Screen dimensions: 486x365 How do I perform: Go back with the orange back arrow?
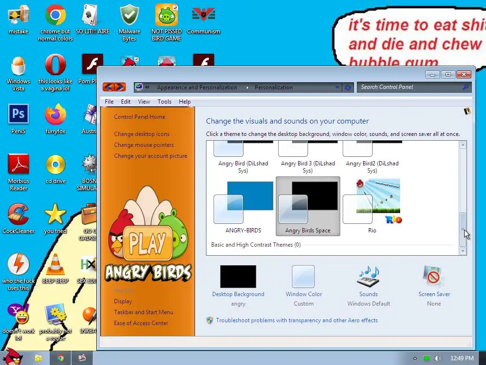click(x=108, y=87)
